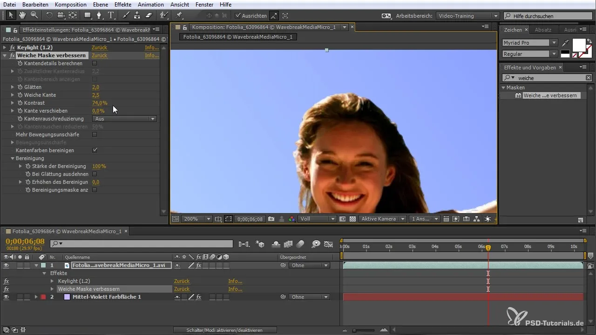This screenshot has width=596, height=335.
Task: Open the graph editor icon in timeline
Action: coord(329,243)
